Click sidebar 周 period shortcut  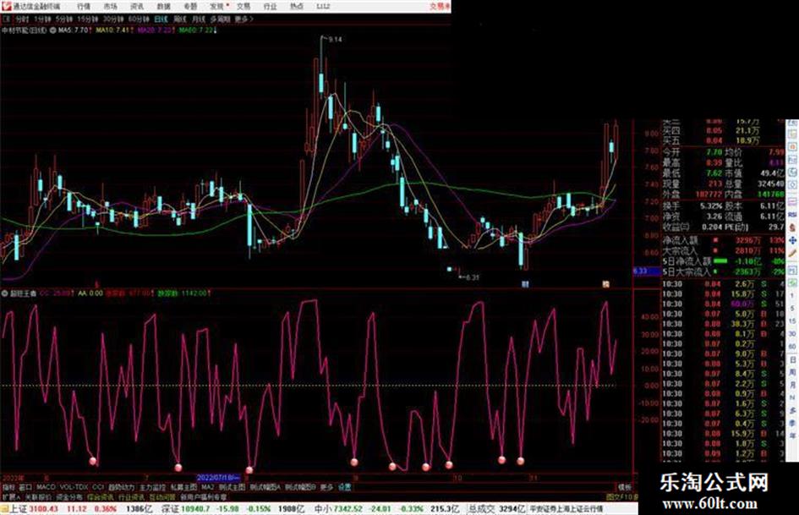click(x=792, y=372)
